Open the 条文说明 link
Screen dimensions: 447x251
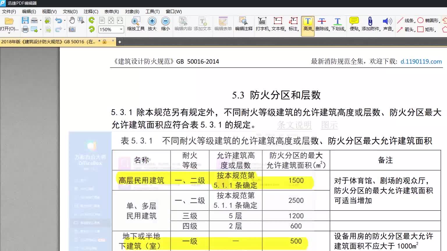pos(294,125)
